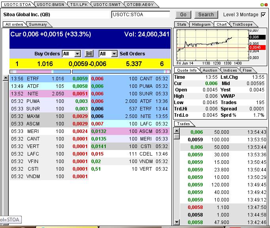Select the USOTC:STOA tab
The height and width of the screenshot is (228, 270).
pos(17,4)
